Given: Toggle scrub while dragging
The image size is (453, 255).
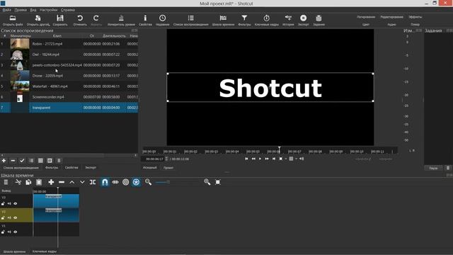Looking at the screenshot, I should click(x=115, y=182).
